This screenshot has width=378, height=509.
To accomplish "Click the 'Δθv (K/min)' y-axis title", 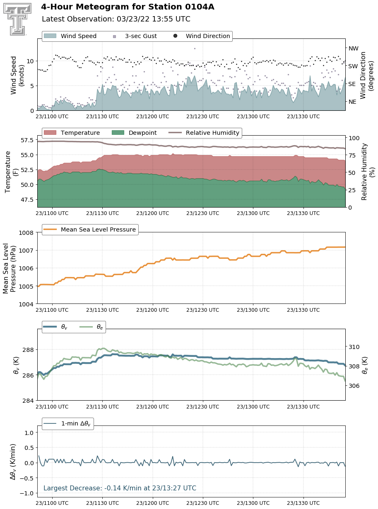I will pyautogui.click(x=13, y=462).
